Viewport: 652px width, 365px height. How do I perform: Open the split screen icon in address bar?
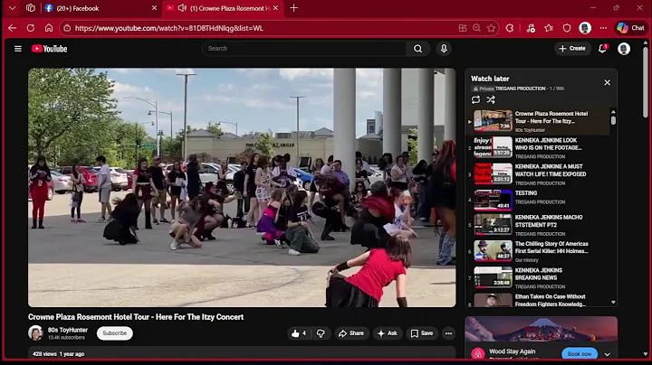click(x=463, y=28)
